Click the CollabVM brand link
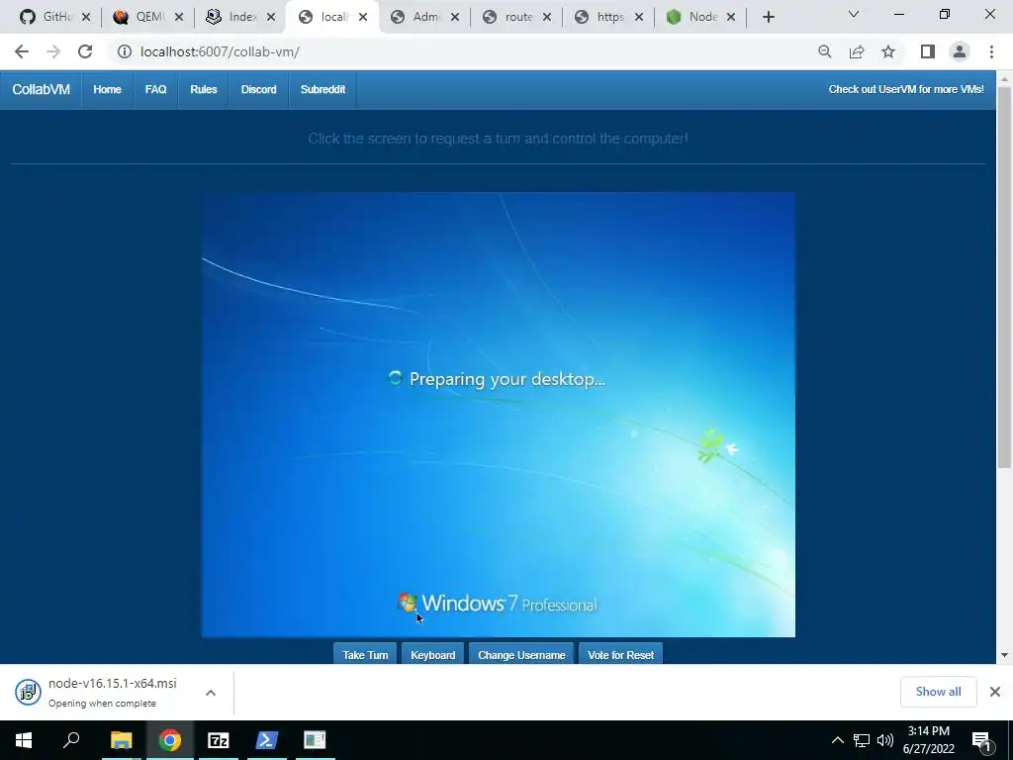This screenshot has width=1013, height=760. [x=41, y=90]
